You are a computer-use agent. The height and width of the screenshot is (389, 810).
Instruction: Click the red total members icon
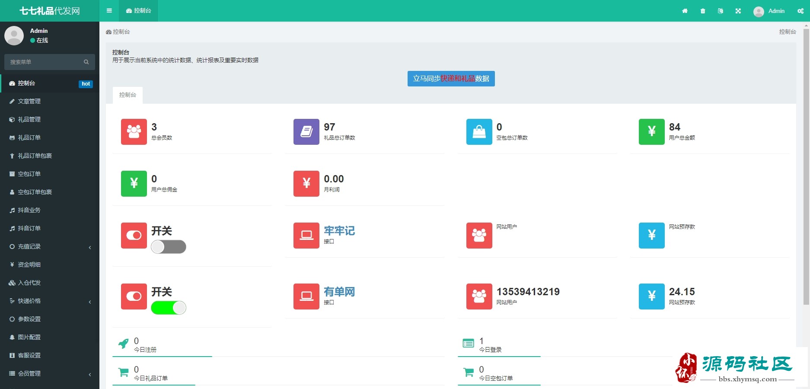click(x=134, y=131)
